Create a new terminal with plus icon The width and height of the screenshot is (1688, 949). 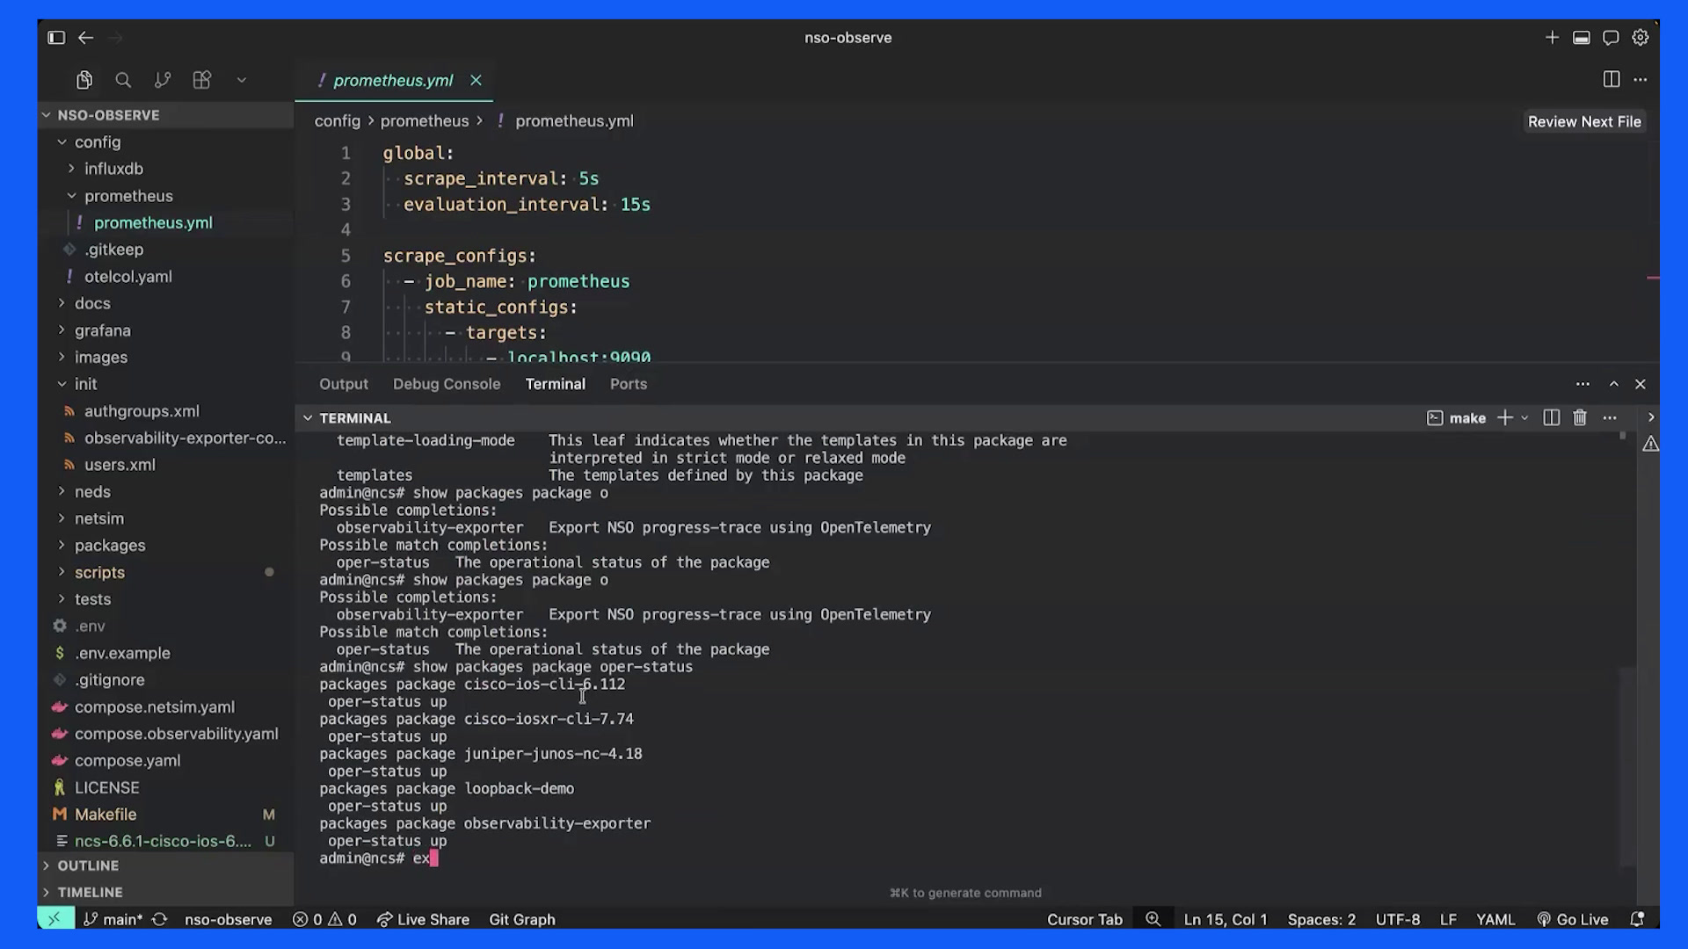point(1505,418)
